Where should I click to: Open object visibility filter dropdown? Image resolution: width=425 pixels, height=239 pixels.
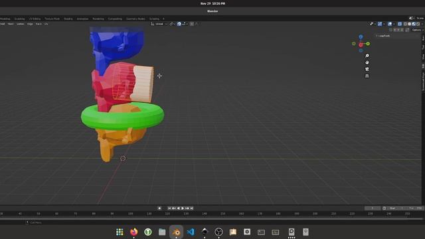coord(373,24)
